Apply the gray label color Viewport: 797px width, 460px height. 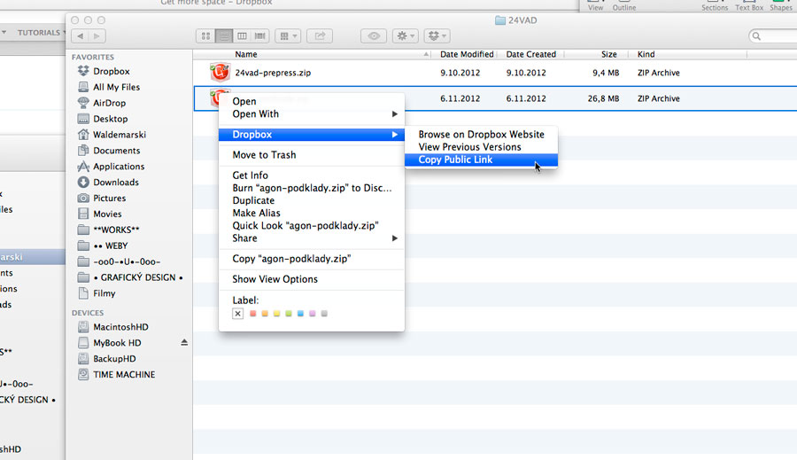pyautogui.click(x=324, y=314)
